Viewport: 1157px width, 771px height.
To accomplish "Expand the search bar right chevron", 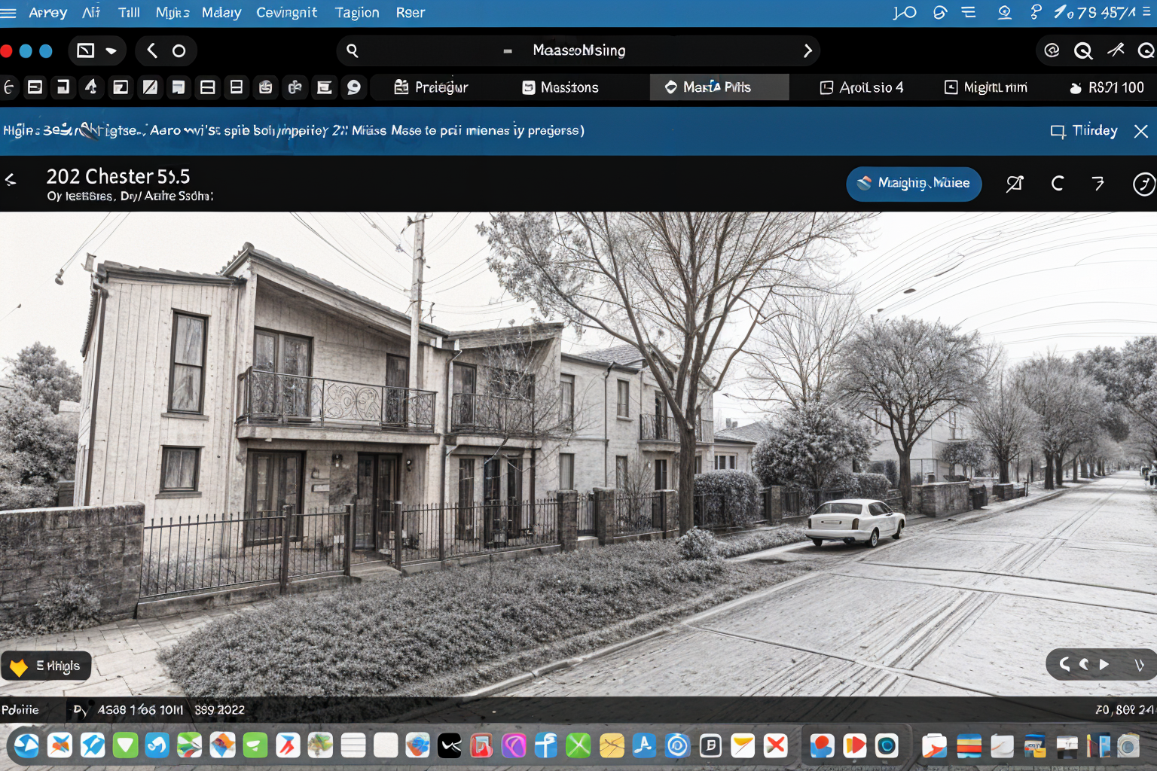I will (807, 50).
